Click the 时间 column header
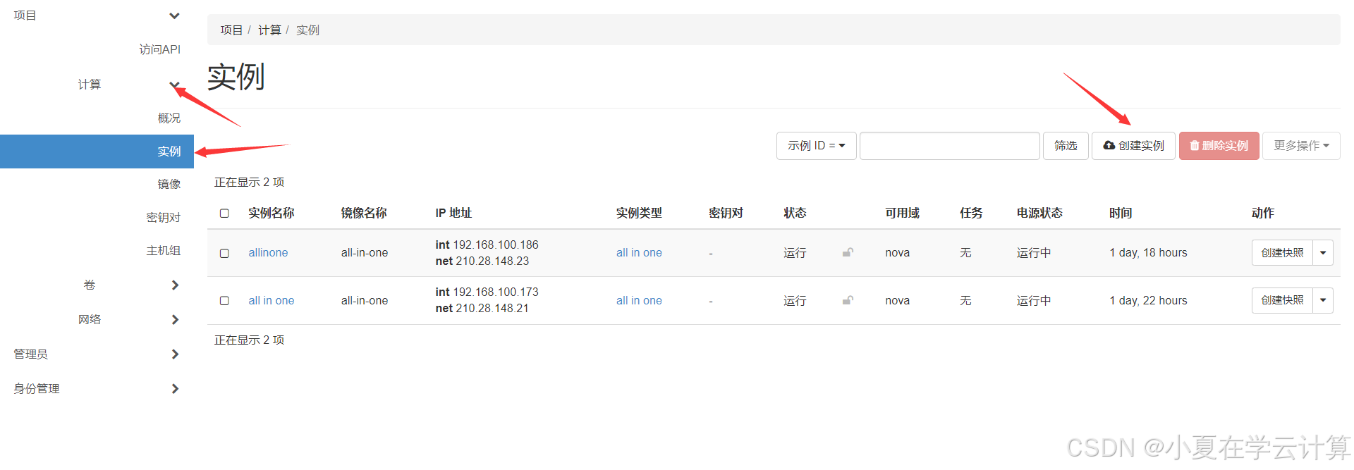The width and height of the screenshot is (1354, 470). click(1121, 213)
